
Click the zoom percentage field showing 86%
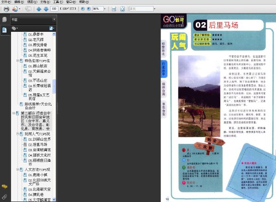(x=98, y=9)
